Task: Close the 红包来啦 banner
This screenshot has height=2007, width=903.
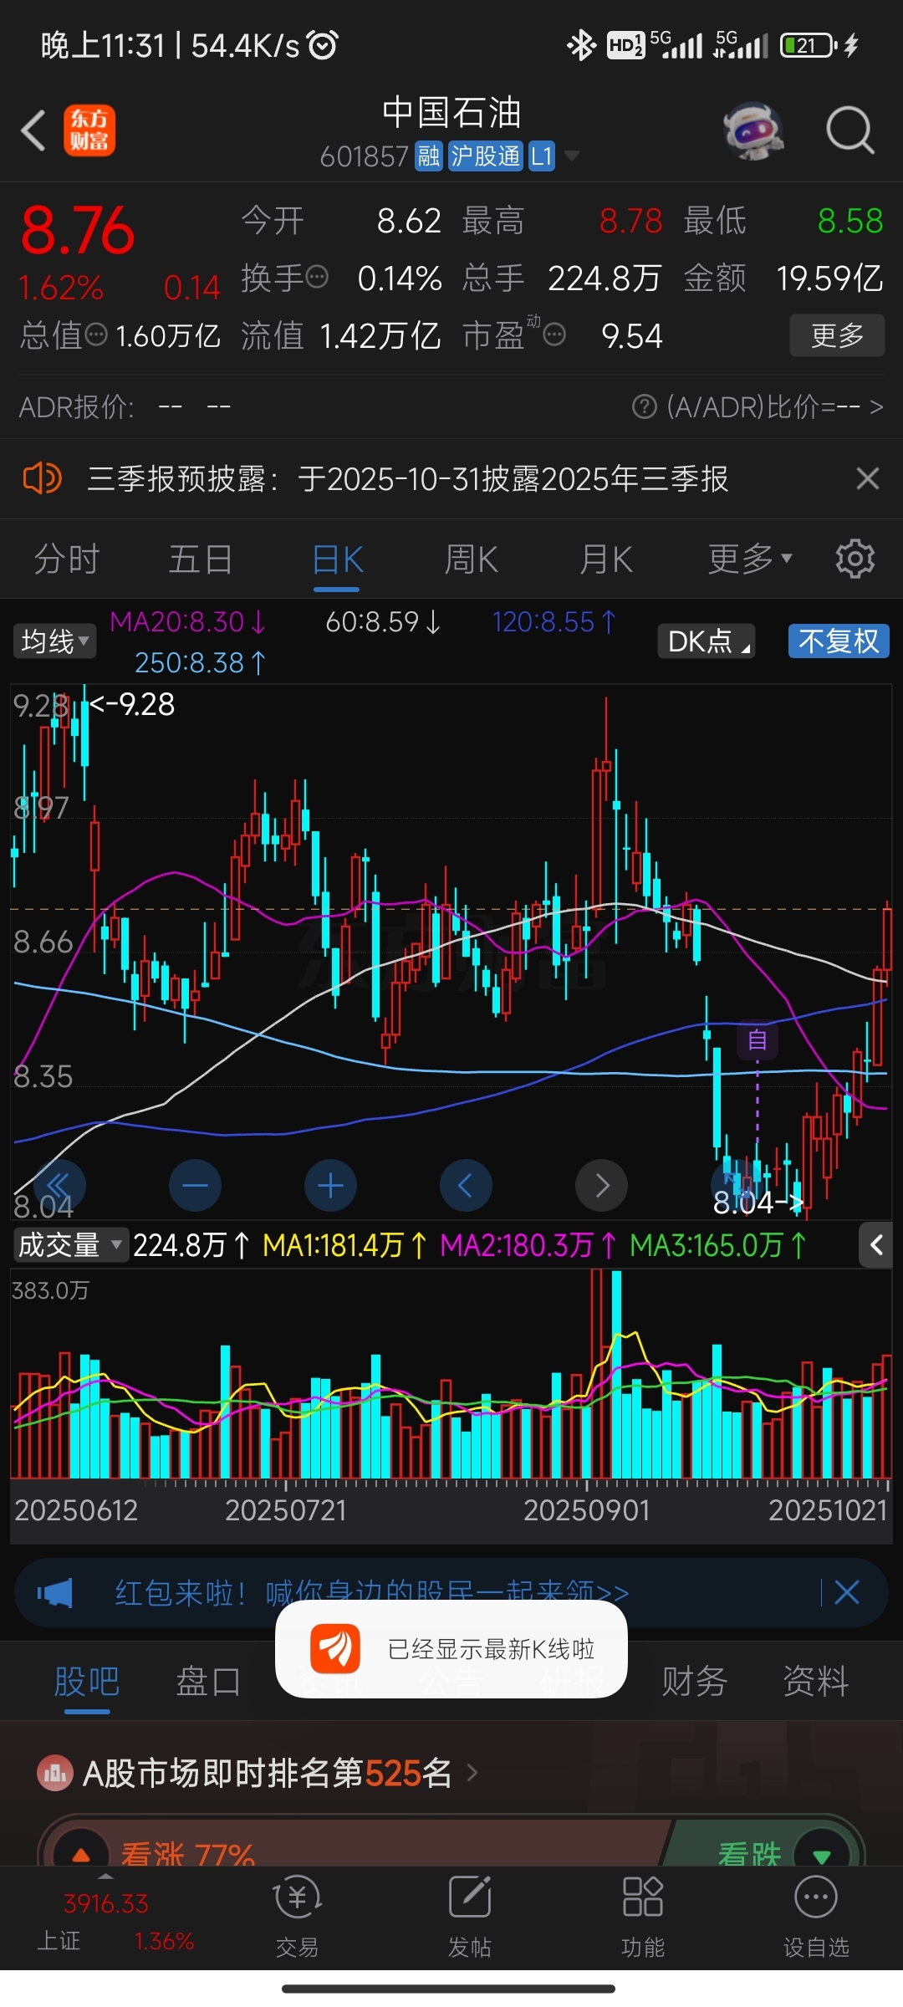Action: (x=847, y=1592)
